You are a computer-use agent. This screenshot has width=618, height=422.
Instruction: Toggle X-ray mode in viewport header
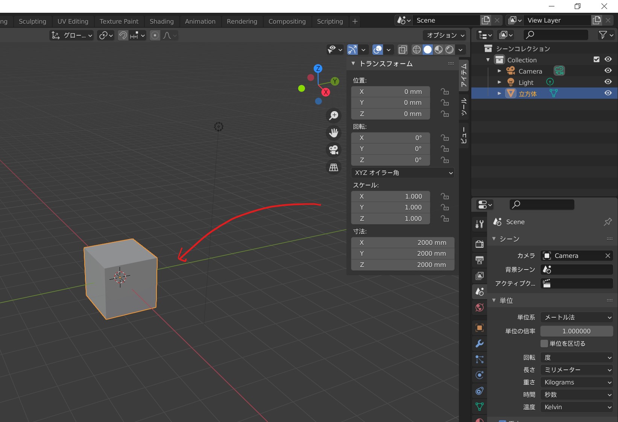[402, 50]
